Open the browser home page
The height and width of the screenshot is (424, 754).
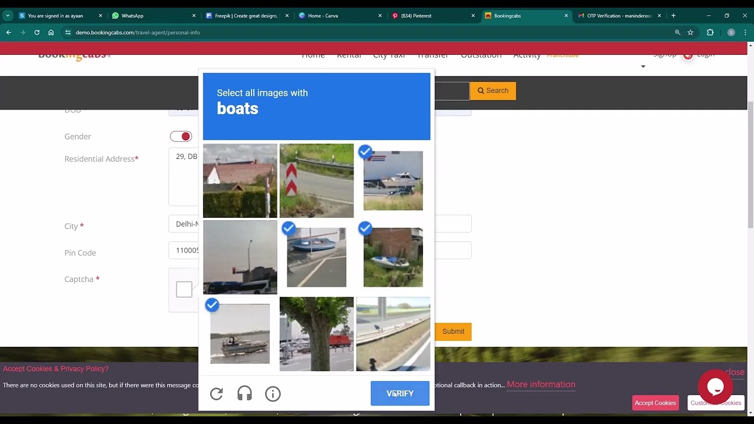click(x=51, y=32)
